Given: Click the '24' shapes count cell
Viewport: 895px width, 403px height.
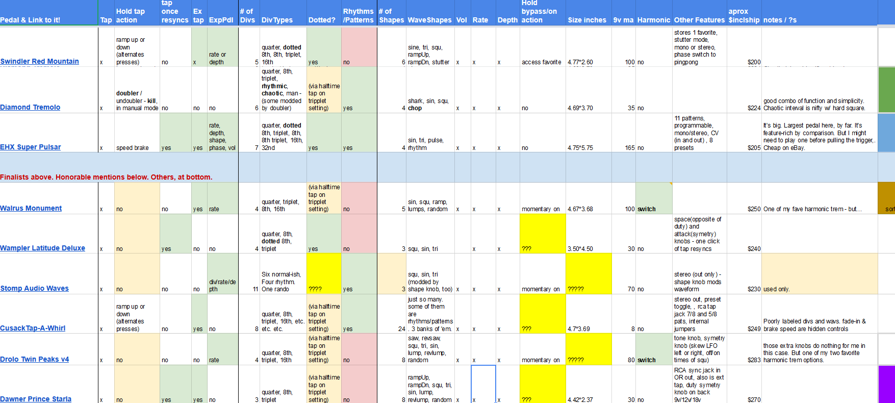Looking at the screenshot, I should click(392, 314).
